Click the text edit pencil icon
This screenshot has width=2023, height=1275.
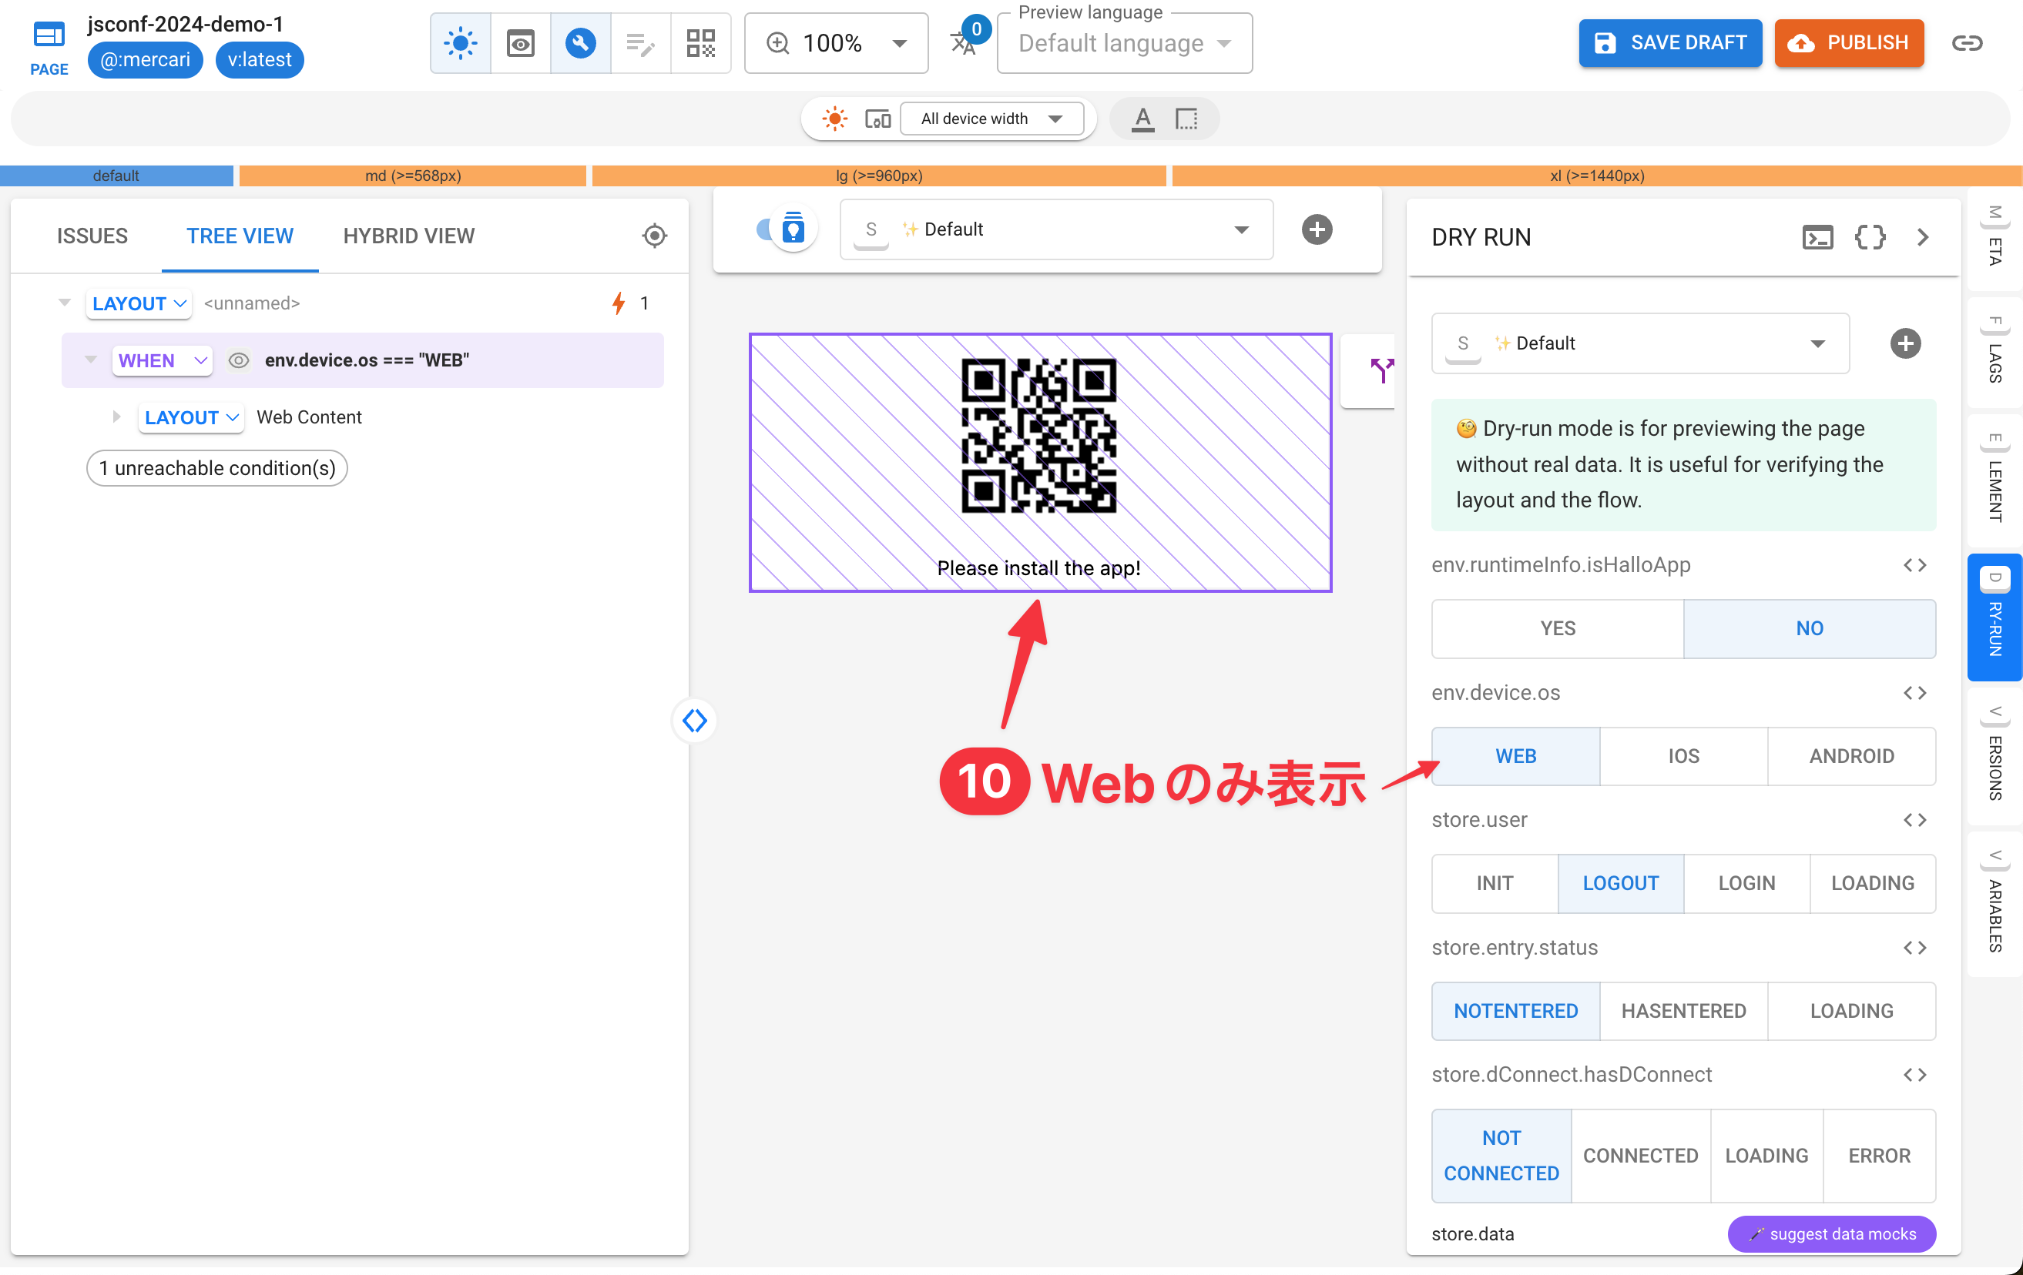click(x=641, y=43)
